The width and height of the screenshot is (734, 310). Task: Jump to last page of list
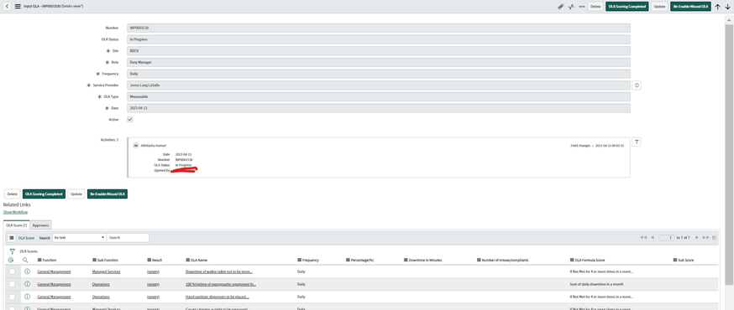(x=706, y=238)
